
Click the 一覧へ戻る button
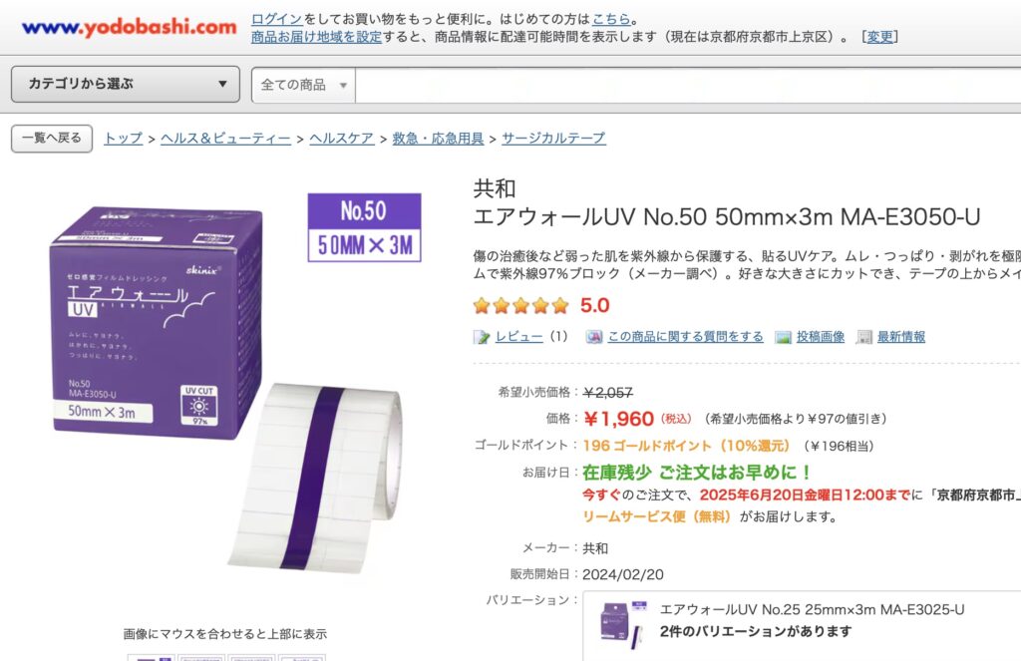click(52, 138)
